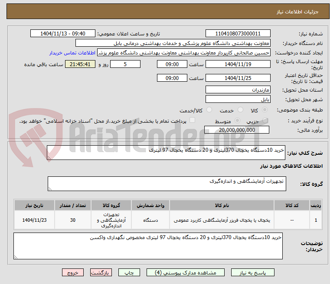Click the خروج exit button
The height and width of the screenshot is (284, 330).
[72, 272]
